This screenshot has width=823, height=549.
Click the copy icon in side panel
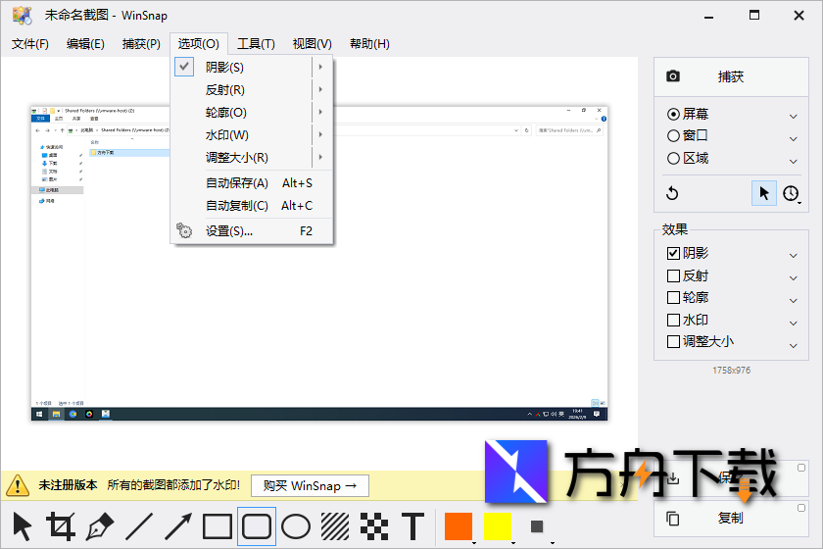[672, 519]
